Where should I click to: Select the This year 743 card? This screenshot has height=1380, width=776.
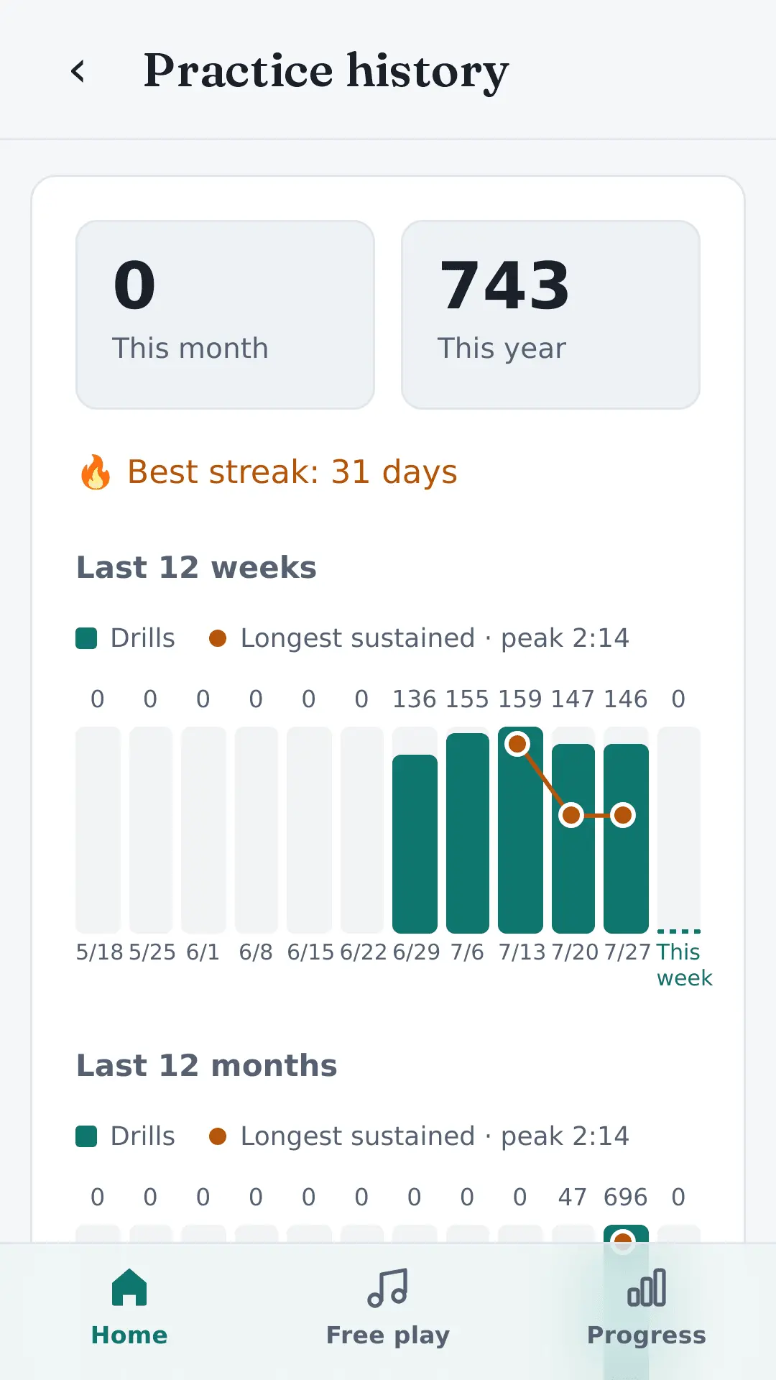pos(550,315)
